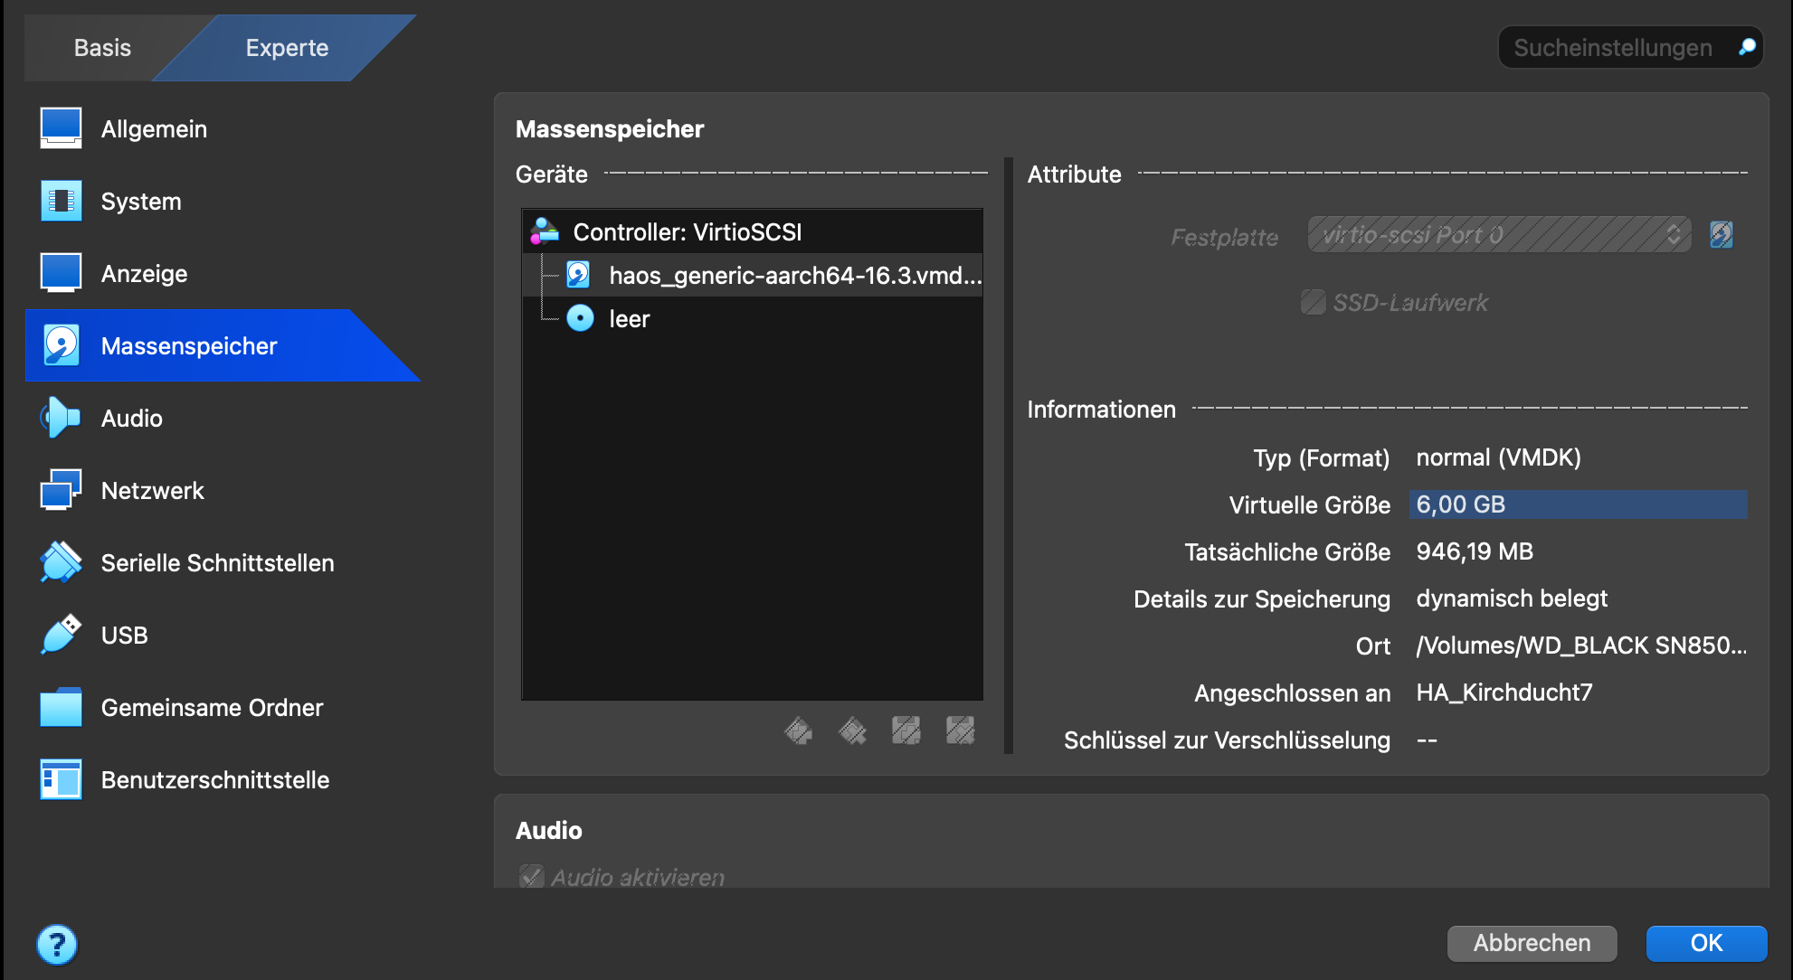Open the Festplatte virtio-scsi Port dropdown
The image size is (1793, 980).
pyautogui.click(x=1498, y=235)
